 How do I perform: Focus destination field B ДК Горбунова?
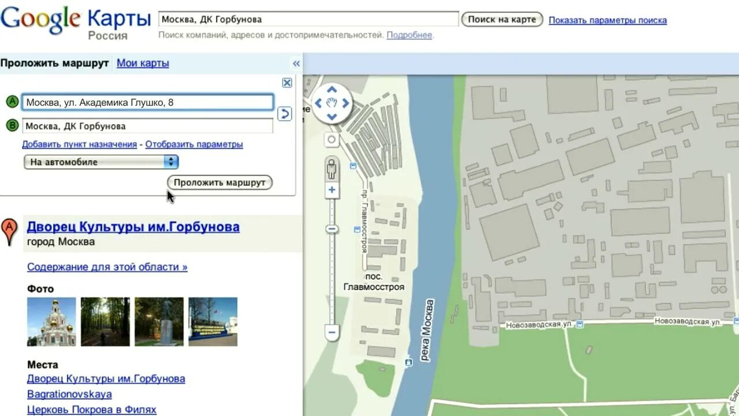pos(147,126)
